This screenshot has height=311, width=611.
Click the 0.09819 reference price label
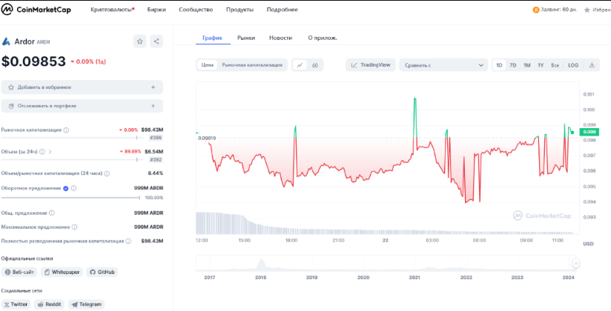coord(207,138)
